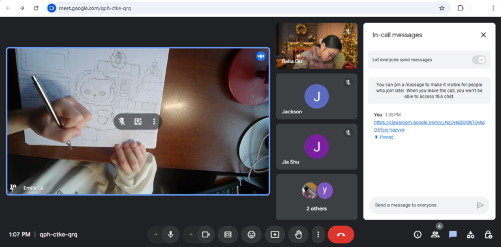Show the participants list
Image resolution: width=501 pixels, height=247 pixels.
point(435,235)
